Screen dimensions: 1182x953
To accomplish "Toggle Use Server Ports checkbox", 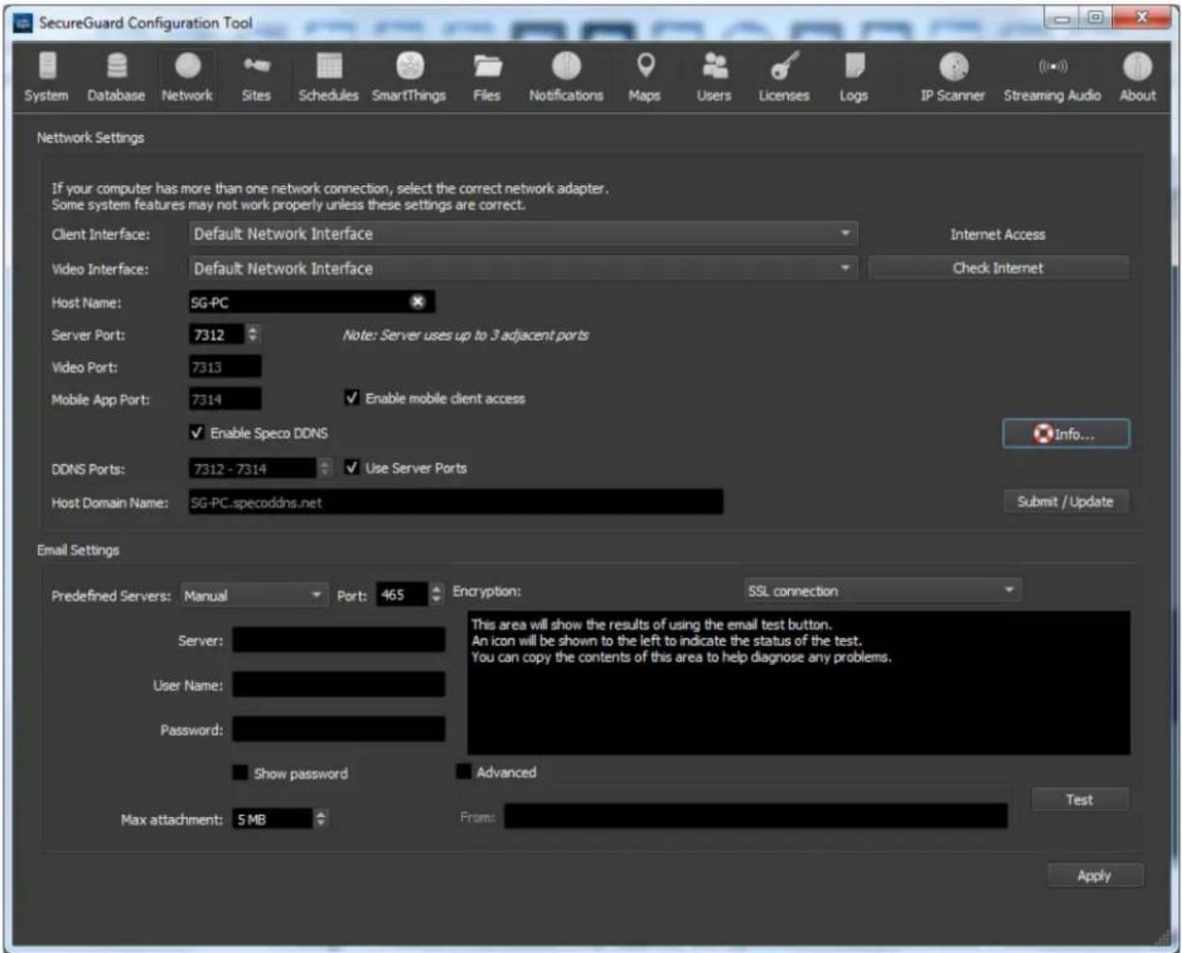I will [351, 468].
